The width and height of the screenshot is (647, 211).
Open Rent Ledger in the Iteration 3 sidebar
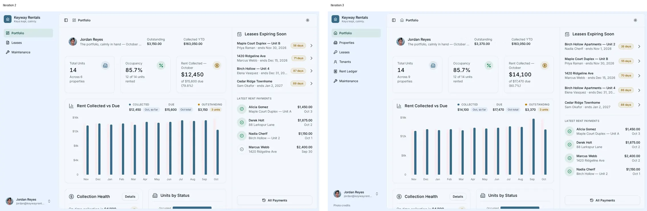[356, 71]
